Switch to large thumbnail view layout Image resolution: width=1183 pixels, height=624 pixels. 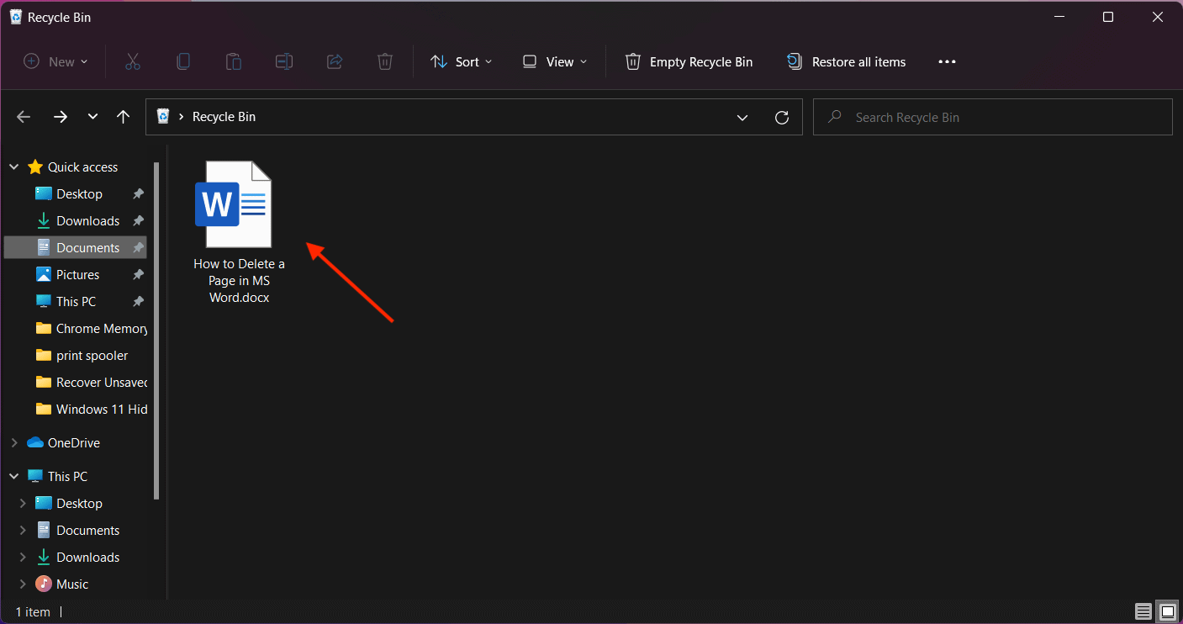pyautogui.click(x=1166, y=611)
